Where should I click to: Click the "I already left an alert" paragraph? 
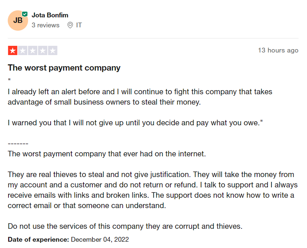click(140, 97)
